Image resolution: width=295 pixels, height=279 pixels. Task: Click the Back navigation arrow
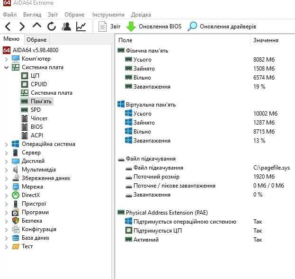point(9,27)
